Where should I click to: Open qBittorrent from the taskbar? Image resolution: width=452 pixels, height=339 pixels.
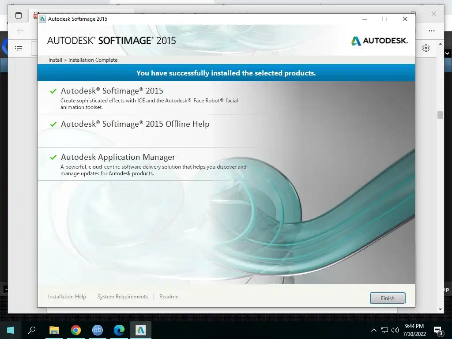97,330
